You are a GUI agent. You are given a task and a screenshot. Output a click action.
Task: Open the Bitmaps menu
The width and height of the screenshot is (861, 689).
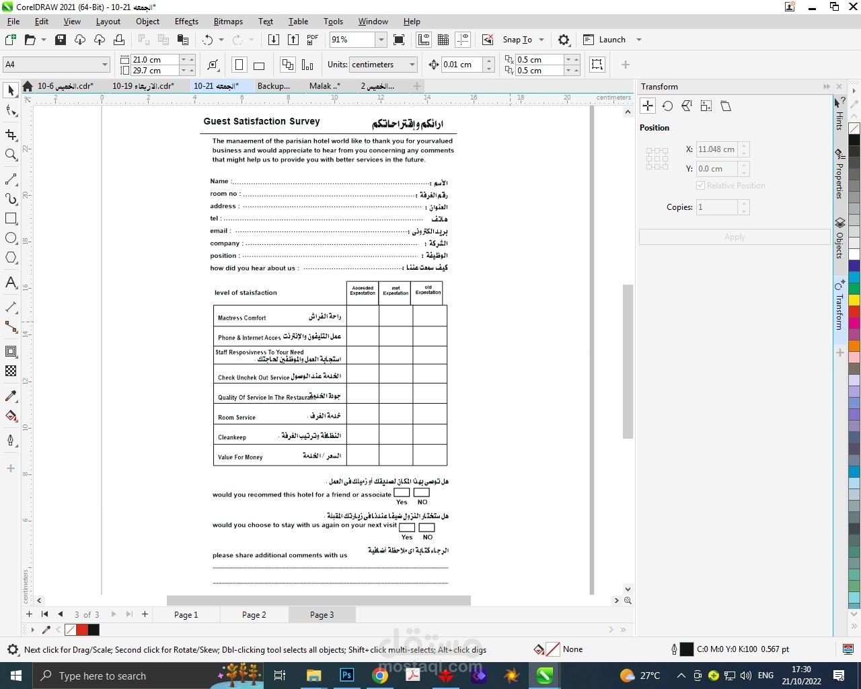tap(228, 22)
